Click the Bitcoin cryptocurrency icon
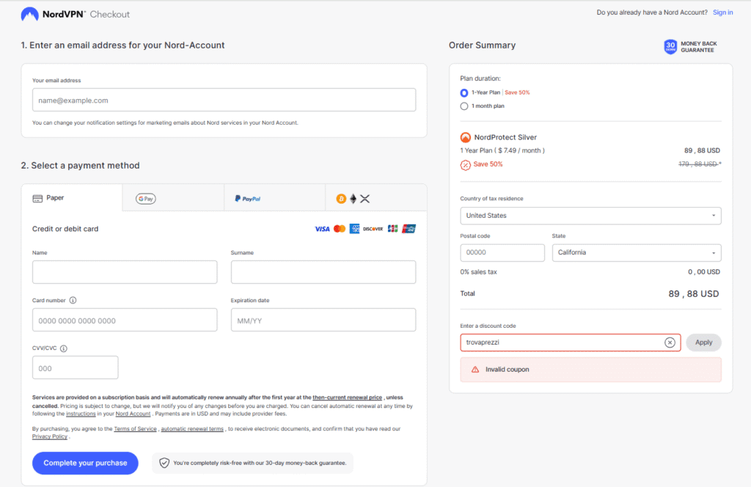Viewport: 751px width, 487px height. click(341, 199)
